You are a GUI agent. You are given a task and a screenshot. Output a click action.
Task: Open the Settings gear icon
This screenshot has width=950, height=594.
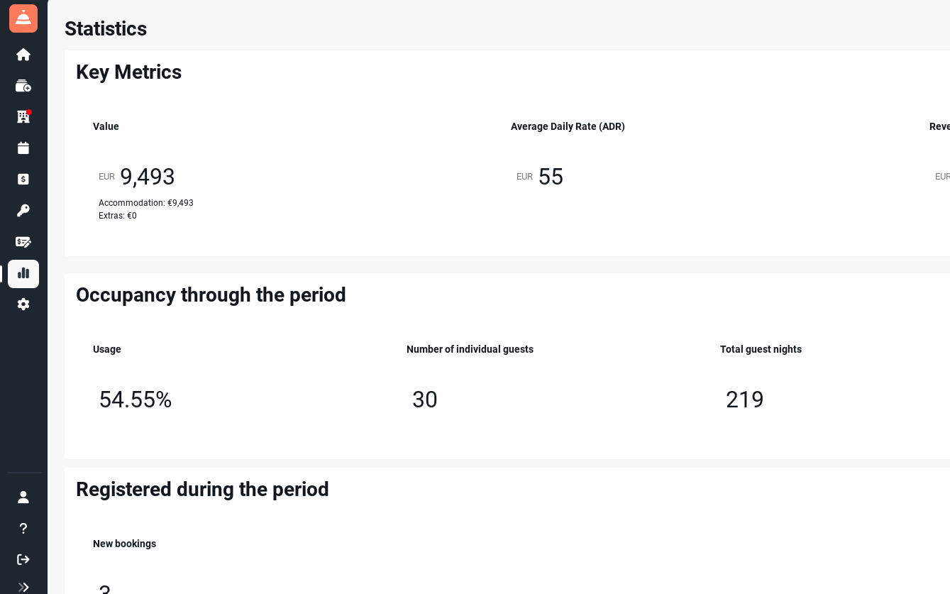23,304
